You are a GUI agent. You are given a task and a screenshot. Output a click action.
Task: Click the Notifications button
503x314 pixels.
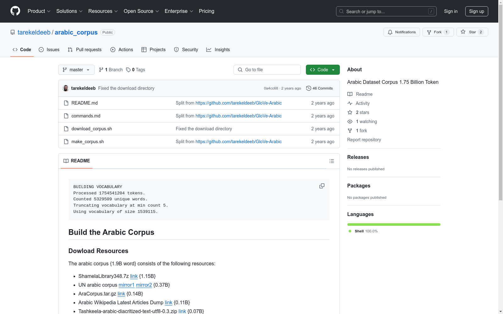point(402,32)
